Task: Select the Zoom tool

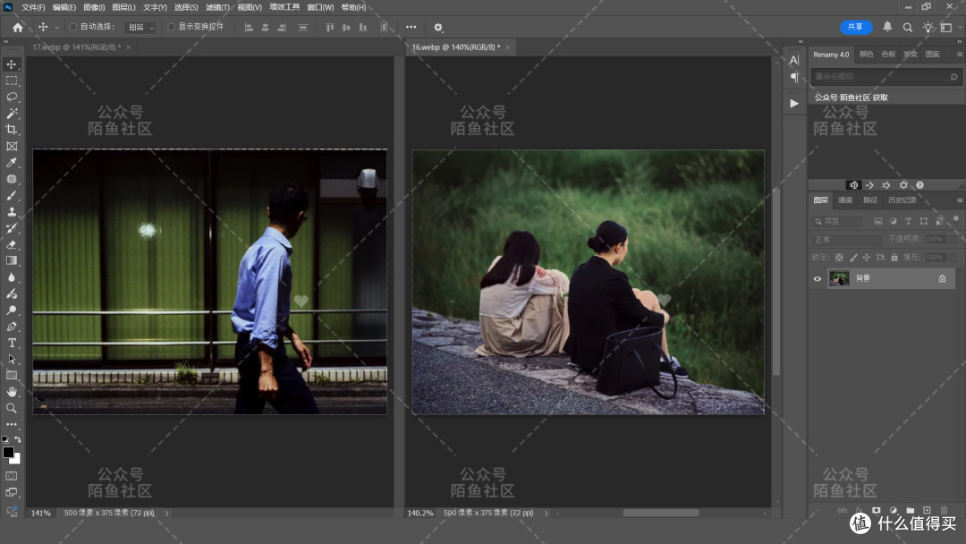Action: coord(12,408)
